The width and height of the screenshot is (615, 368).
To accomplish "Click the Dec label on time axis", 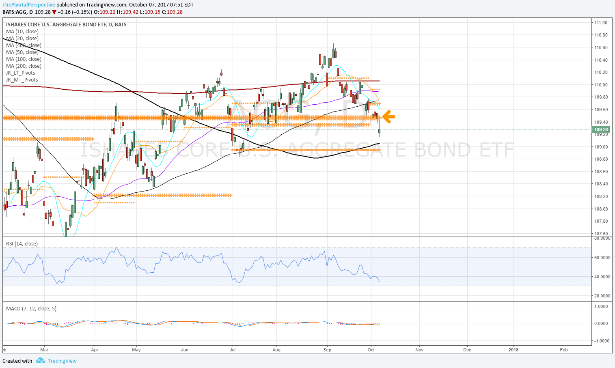I will pyautogui.click(x=467, y=349).
